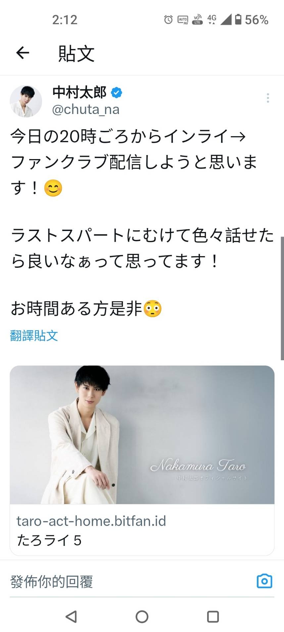Image resolution: width=284 pixels, height=632 pixels.
Task: Tap the 貼文 page title
Action: 76,53
